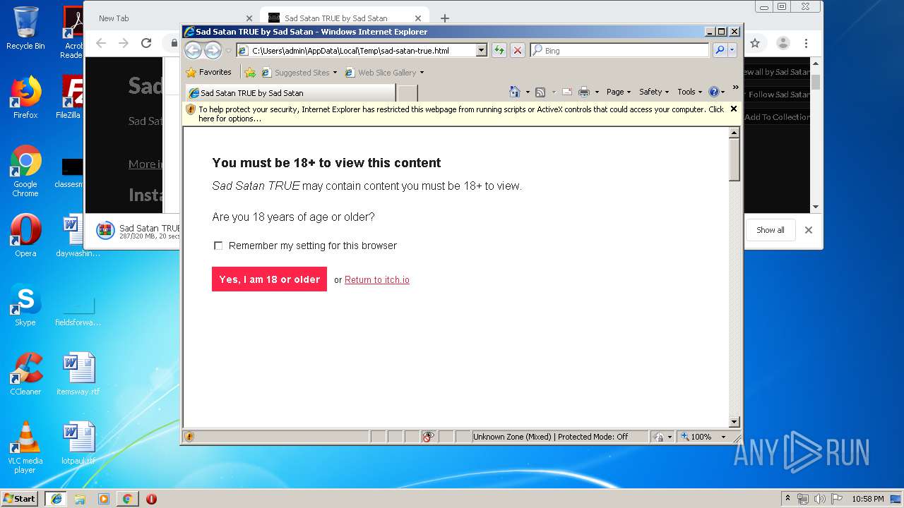Follow the Return to itch.io link

tap(377, 280)
